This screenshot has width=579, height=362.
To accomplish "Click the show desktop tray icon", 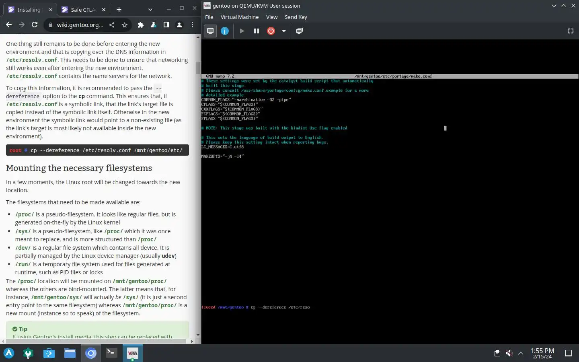I will pos(569,353).
